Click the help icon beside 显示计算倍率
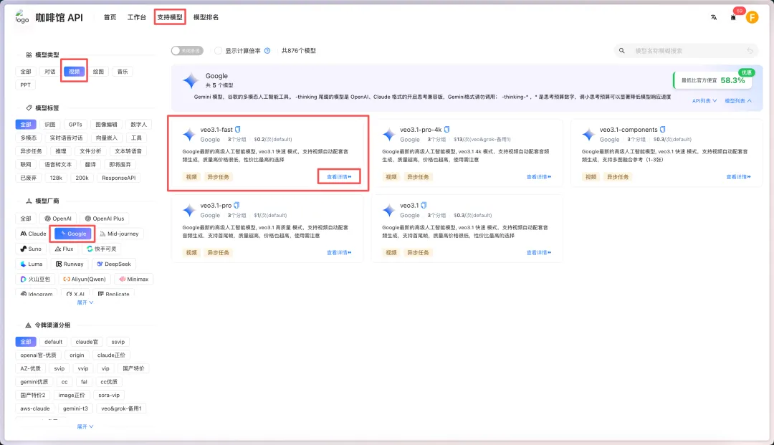Image resolution: width=774 pixels, height=445 pixels. (x=267, y=50)
